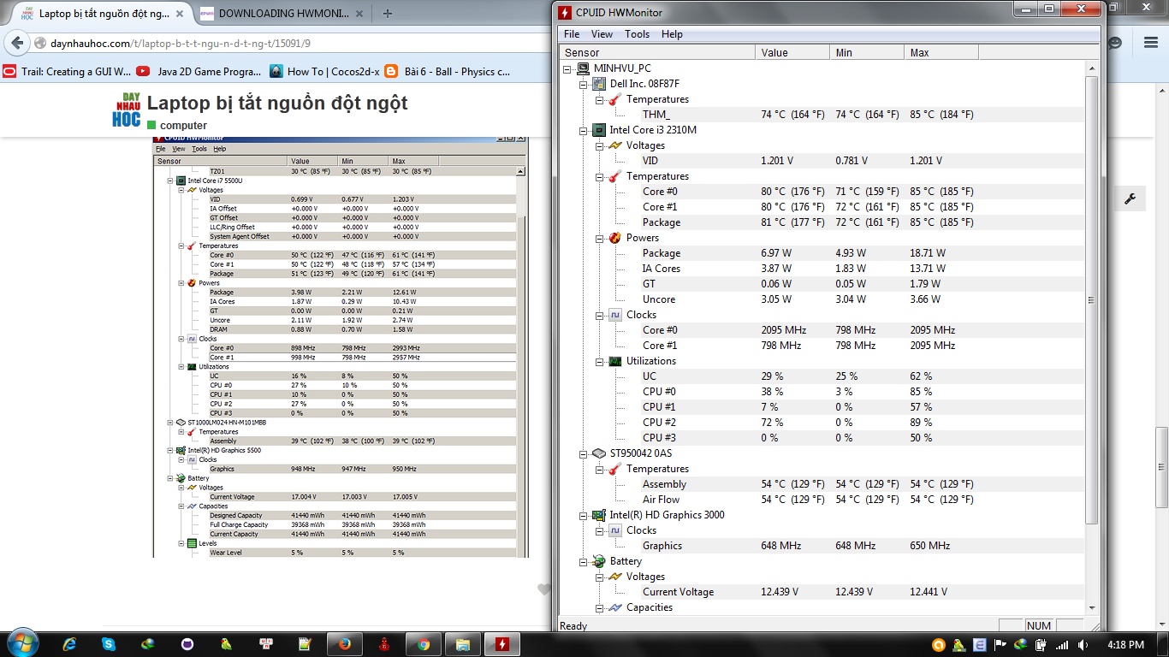Click the volume speaker tray icon
This screenshot has width=1169, height=657.
(x=1083, y=645)
